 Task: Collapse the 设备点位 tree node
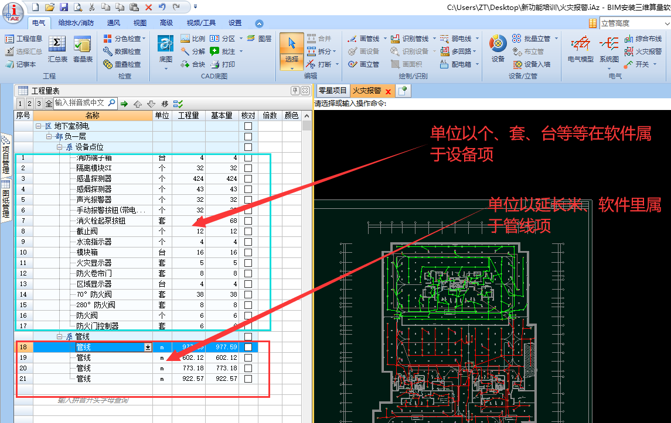(60, 147)
